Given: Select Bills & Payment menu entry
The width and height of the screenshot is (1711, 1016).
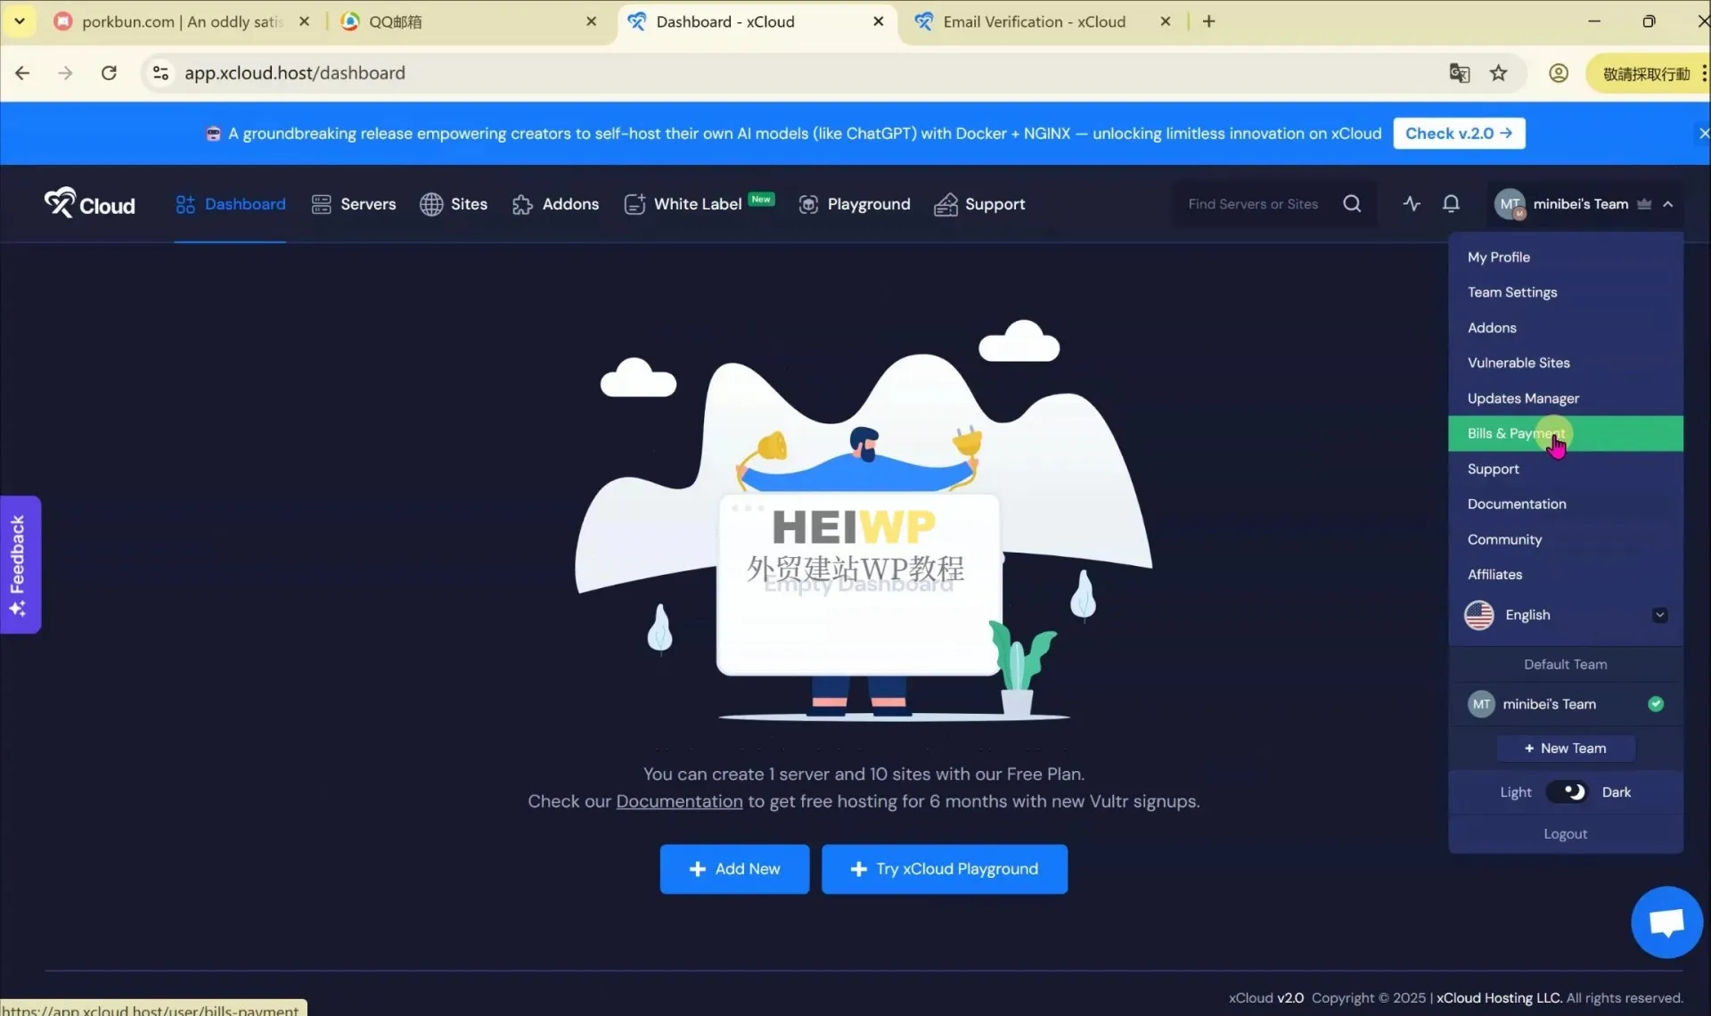Looking at the screenshot, I should [1515, 433].
